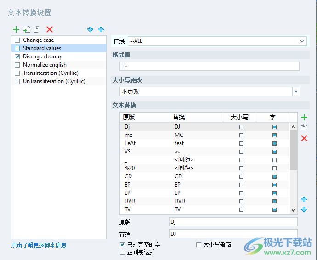The height and width of the screenshot is (260, 317).
Task: Click the 大小写 column header
Action: [x=239, y=118]
